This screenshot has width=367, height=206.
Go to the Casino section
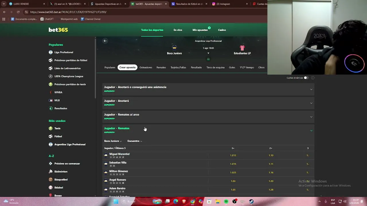click(222, 30)
